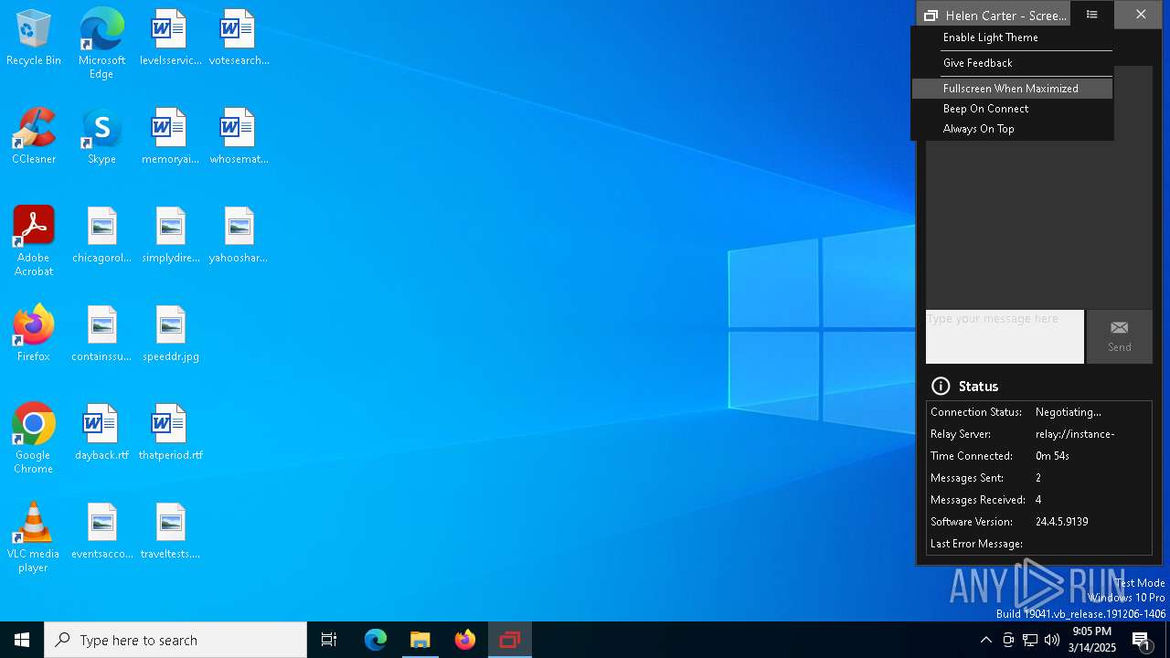
Task: Click the Last Error Message label
Action: tap(976, 544)
